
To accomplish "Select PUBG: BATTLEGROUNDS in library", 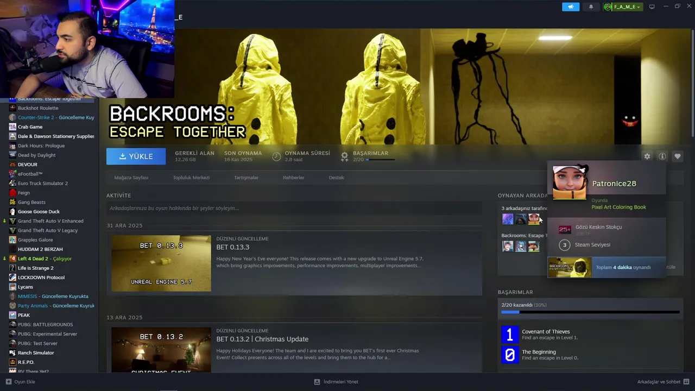I will pyautogui.click(x=45, y=324).
